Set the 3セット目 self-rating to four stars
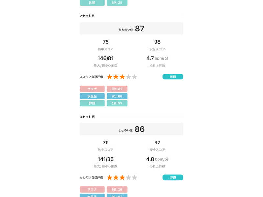This screenshot has height=197, width=263. [128, 177]
